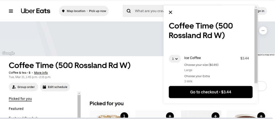Open the More info link
The image size is (275, 119).
(41, 73)
